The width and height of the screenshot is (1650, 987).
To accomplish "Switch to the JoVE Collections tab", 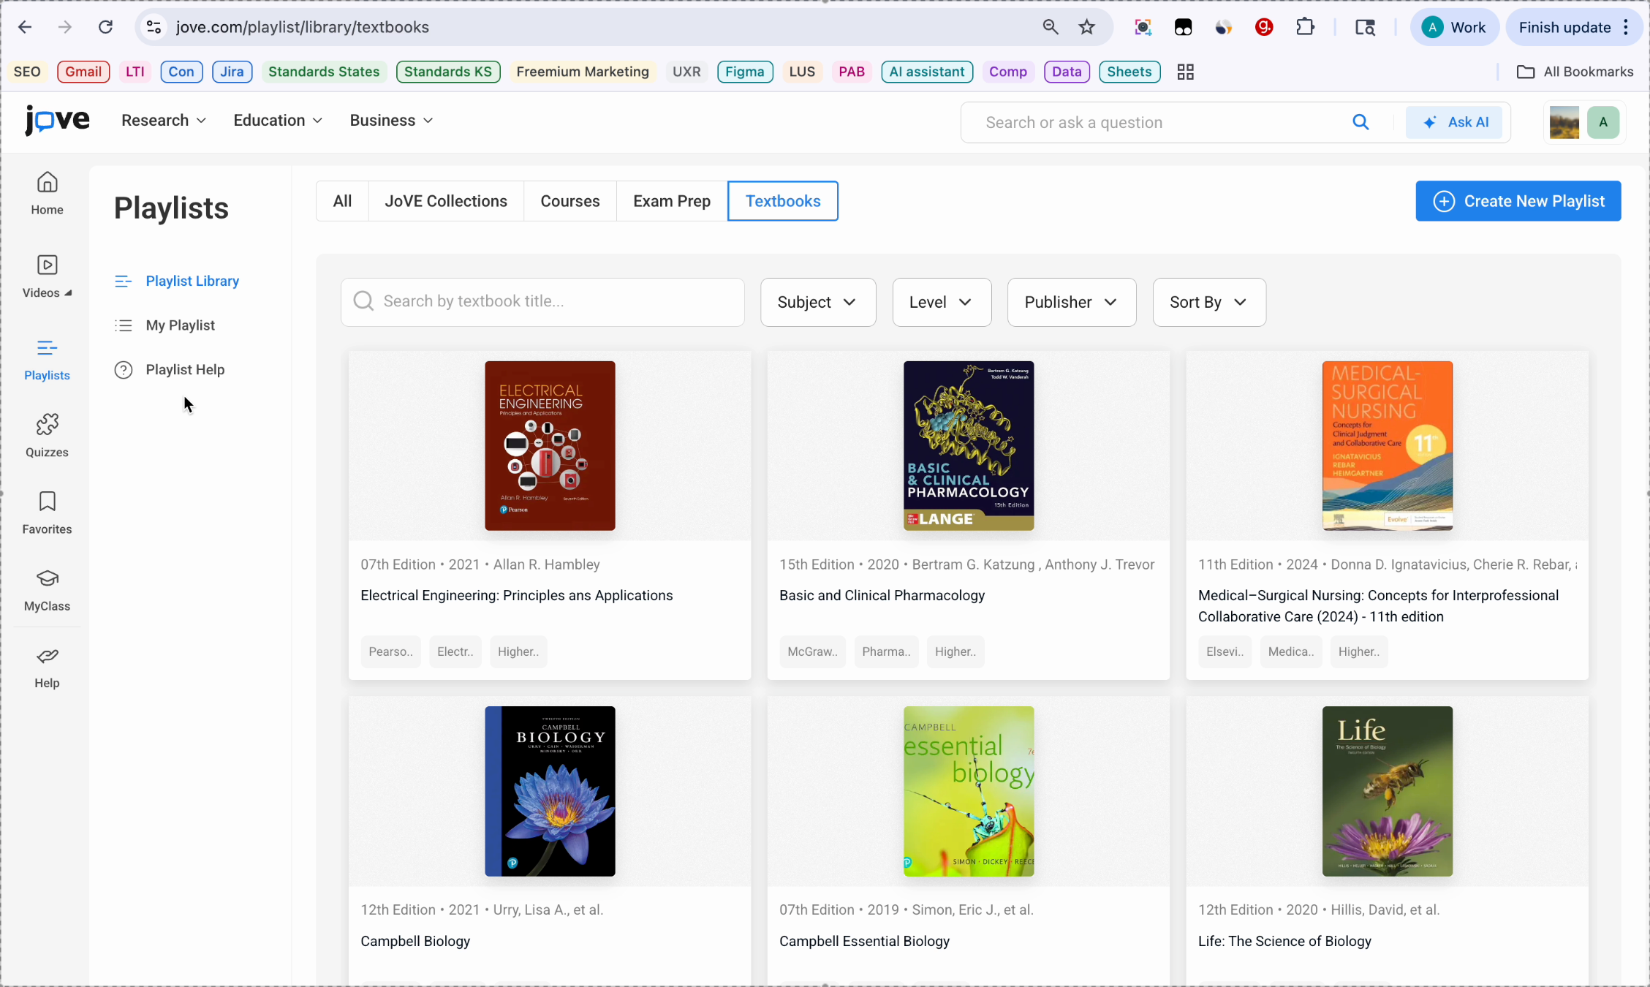I will click(x=446, y=201).
